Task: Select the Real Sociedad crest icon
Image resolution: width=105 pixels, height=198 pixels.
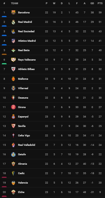Action: point(13,31)
